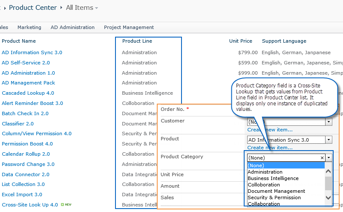Select Document Management in the dropdown list
The image size is (343, 212).
pos(276,191)
